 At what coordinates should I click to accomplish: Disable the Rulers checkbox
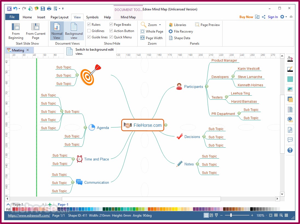click(89, 25)
